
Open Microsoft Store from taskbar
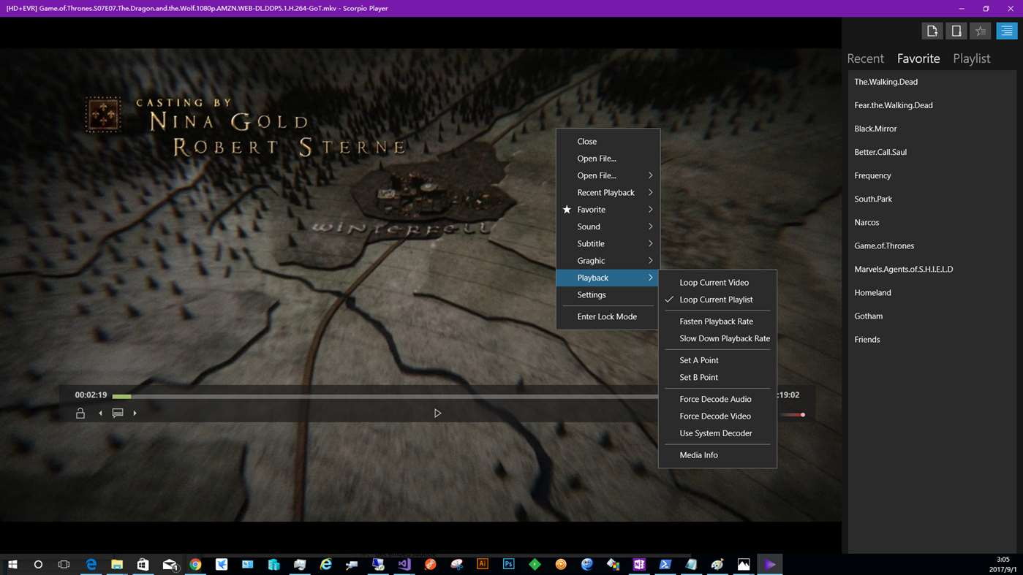[143, 564]
